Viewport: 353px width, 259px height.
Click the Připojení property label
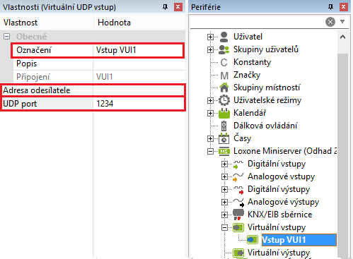point(33,77)
